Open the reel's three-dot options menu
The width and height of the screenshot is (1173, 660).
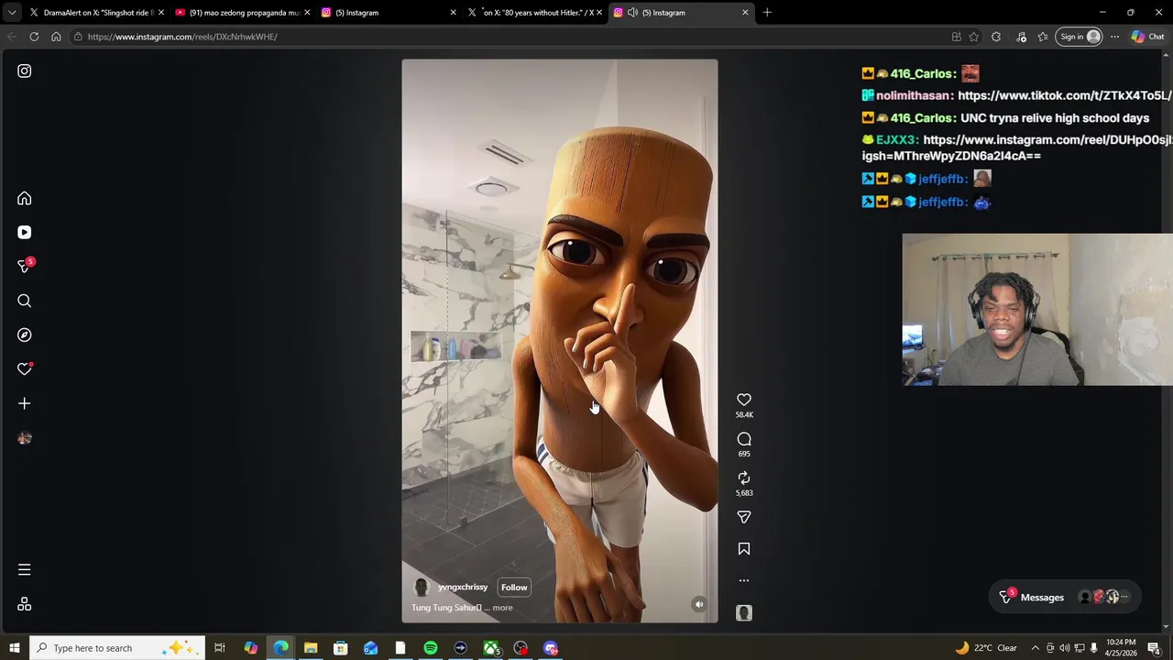[x=744, y=580]
